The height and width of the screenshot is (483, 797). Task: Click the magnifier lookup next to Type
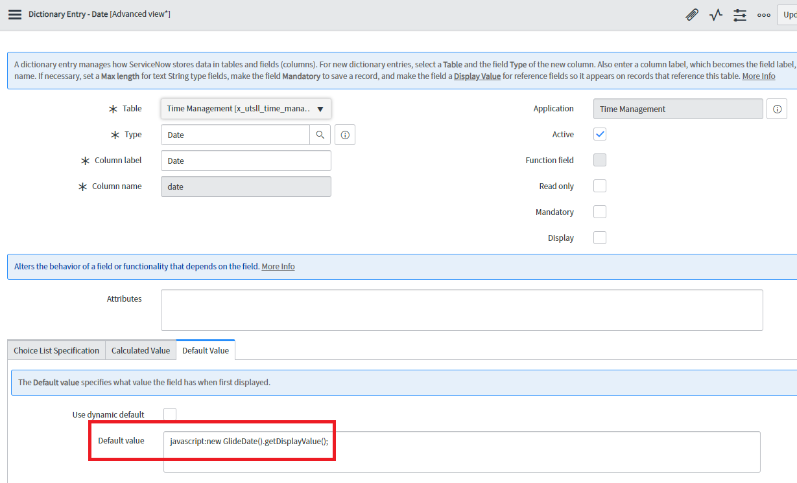click(321, 134)
